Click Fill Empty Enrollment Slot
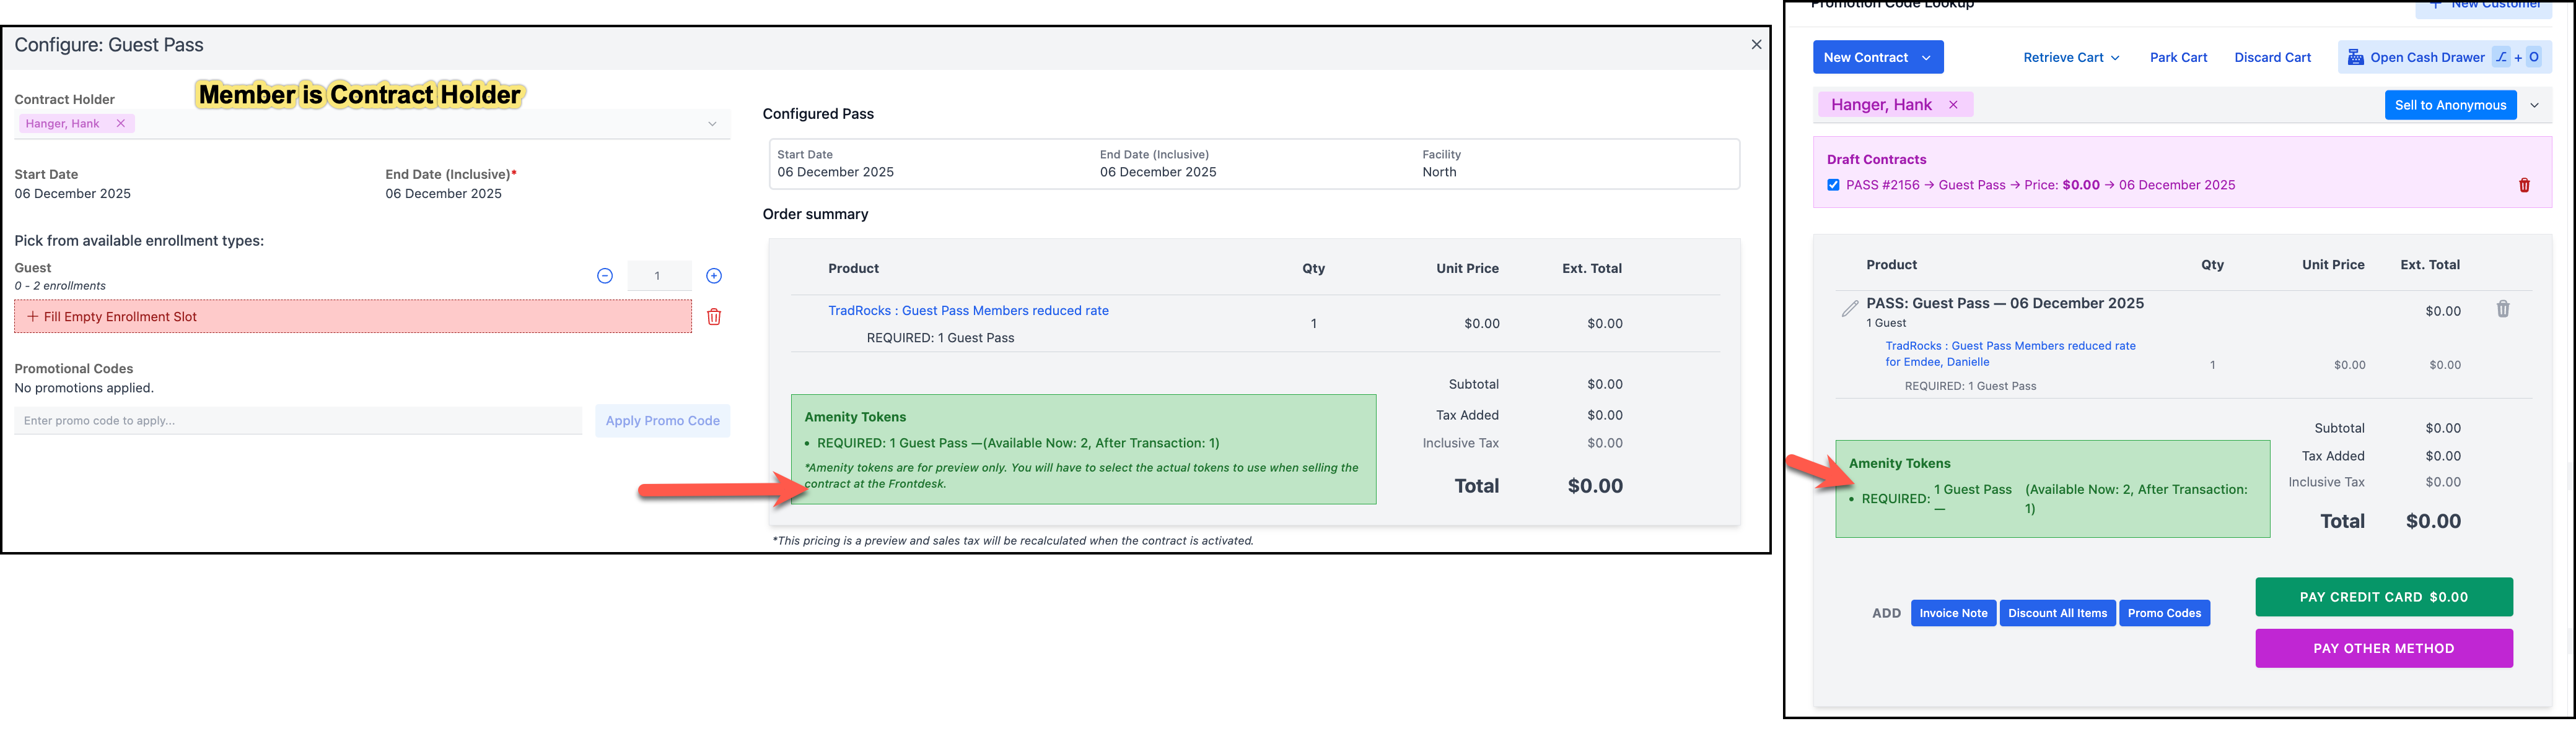The height and width of the screenshot is (734, 2576). tap(353, 317)
